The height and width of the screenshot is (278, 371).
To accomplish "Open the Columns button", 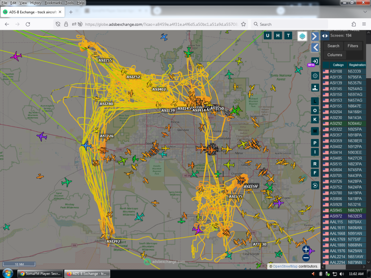I will click(334, 55).
